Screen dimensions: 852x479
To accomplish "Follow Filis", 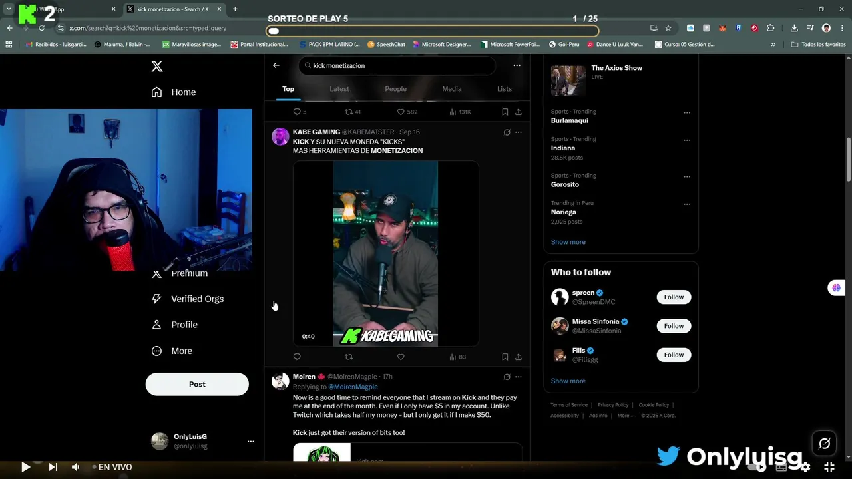I will coord(674,355).
